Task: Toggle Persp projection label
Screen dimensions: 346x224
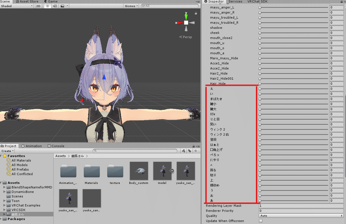Action: (186, 37)
